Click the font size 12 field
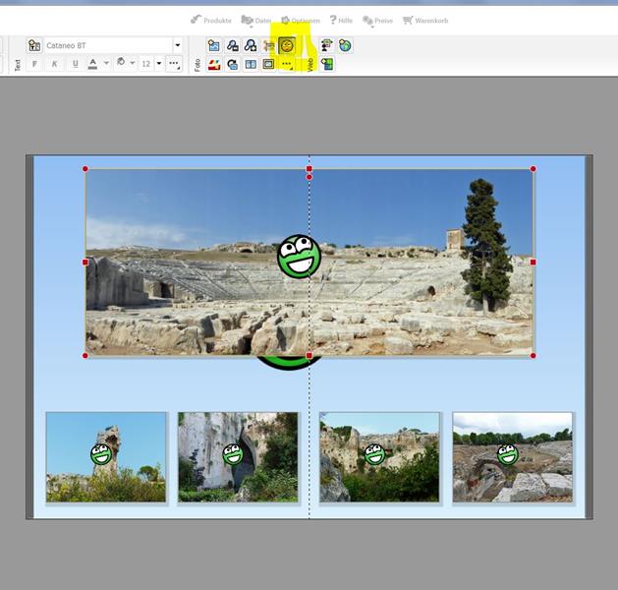Viewport: 618px width, 590px height. pyautogui.click(x=146, y=64)
